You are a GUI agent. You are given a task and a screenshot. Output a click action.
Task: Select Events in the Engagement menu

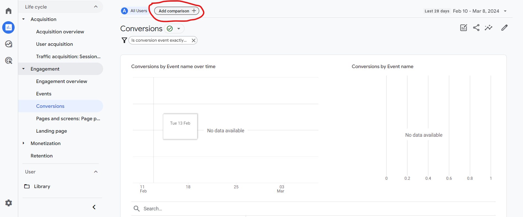(44, 94)
